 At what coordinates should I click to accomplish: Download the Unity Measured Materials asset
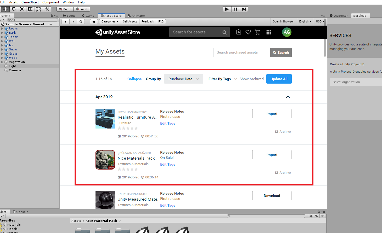(272, 196)
